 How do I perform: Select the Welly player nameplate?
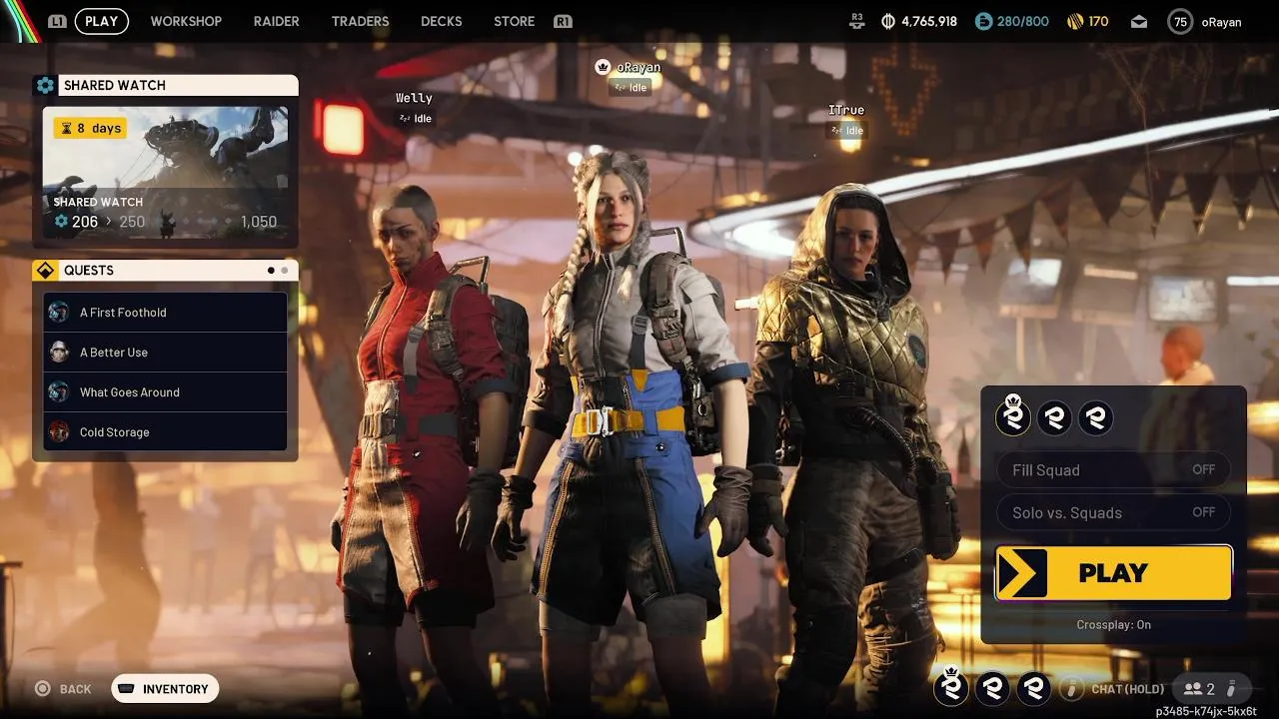(x=414, y=98)
